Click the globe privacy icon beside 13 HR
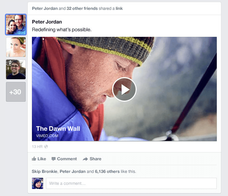228x196 pixels. [x=46, y=147]
